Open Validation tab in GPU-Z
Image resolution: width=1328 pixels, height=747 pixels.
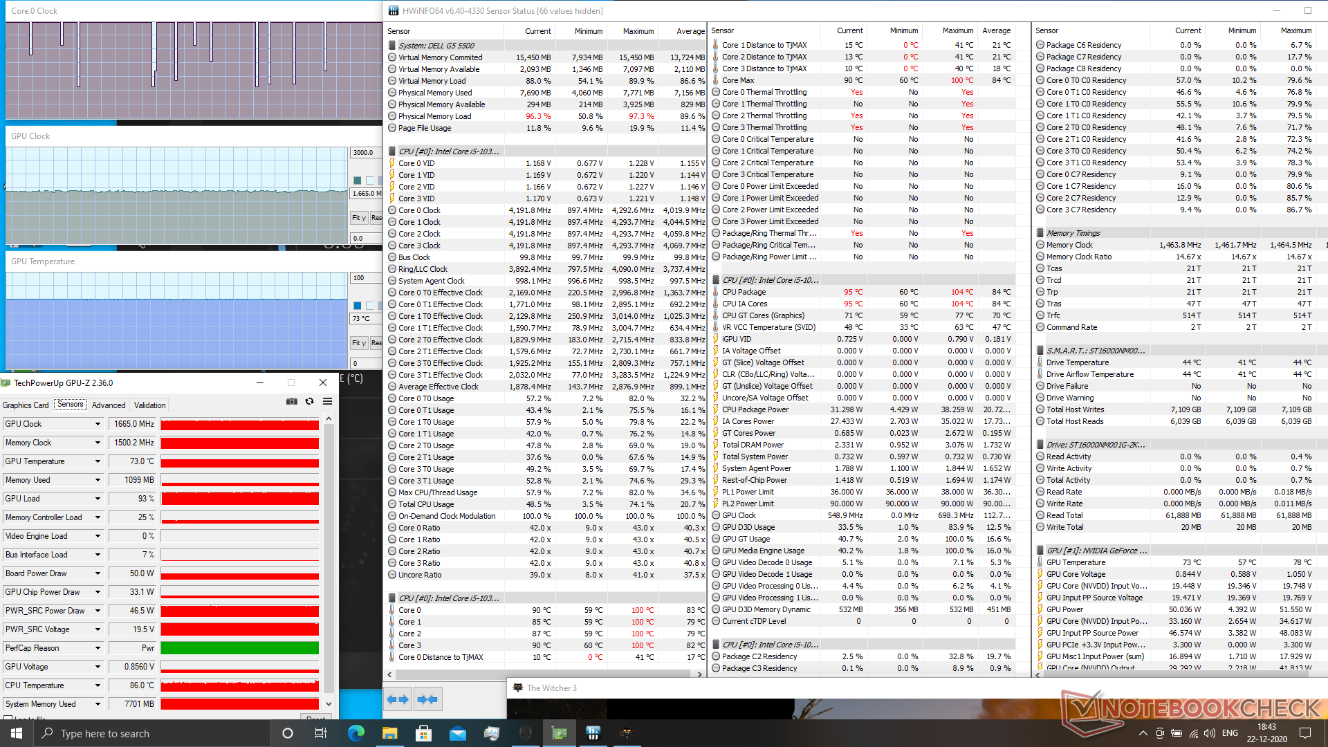point(149,405)
